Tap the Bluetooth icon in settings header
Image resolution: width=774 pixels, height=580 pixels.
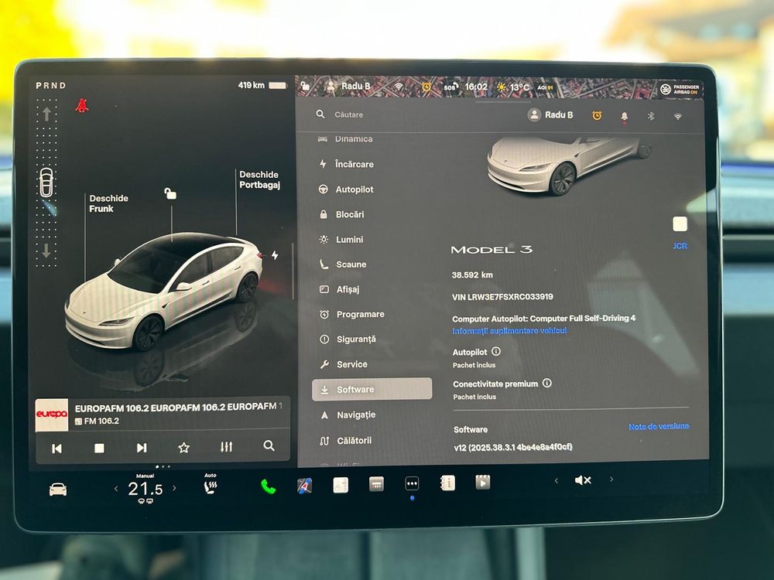point(651,117)
